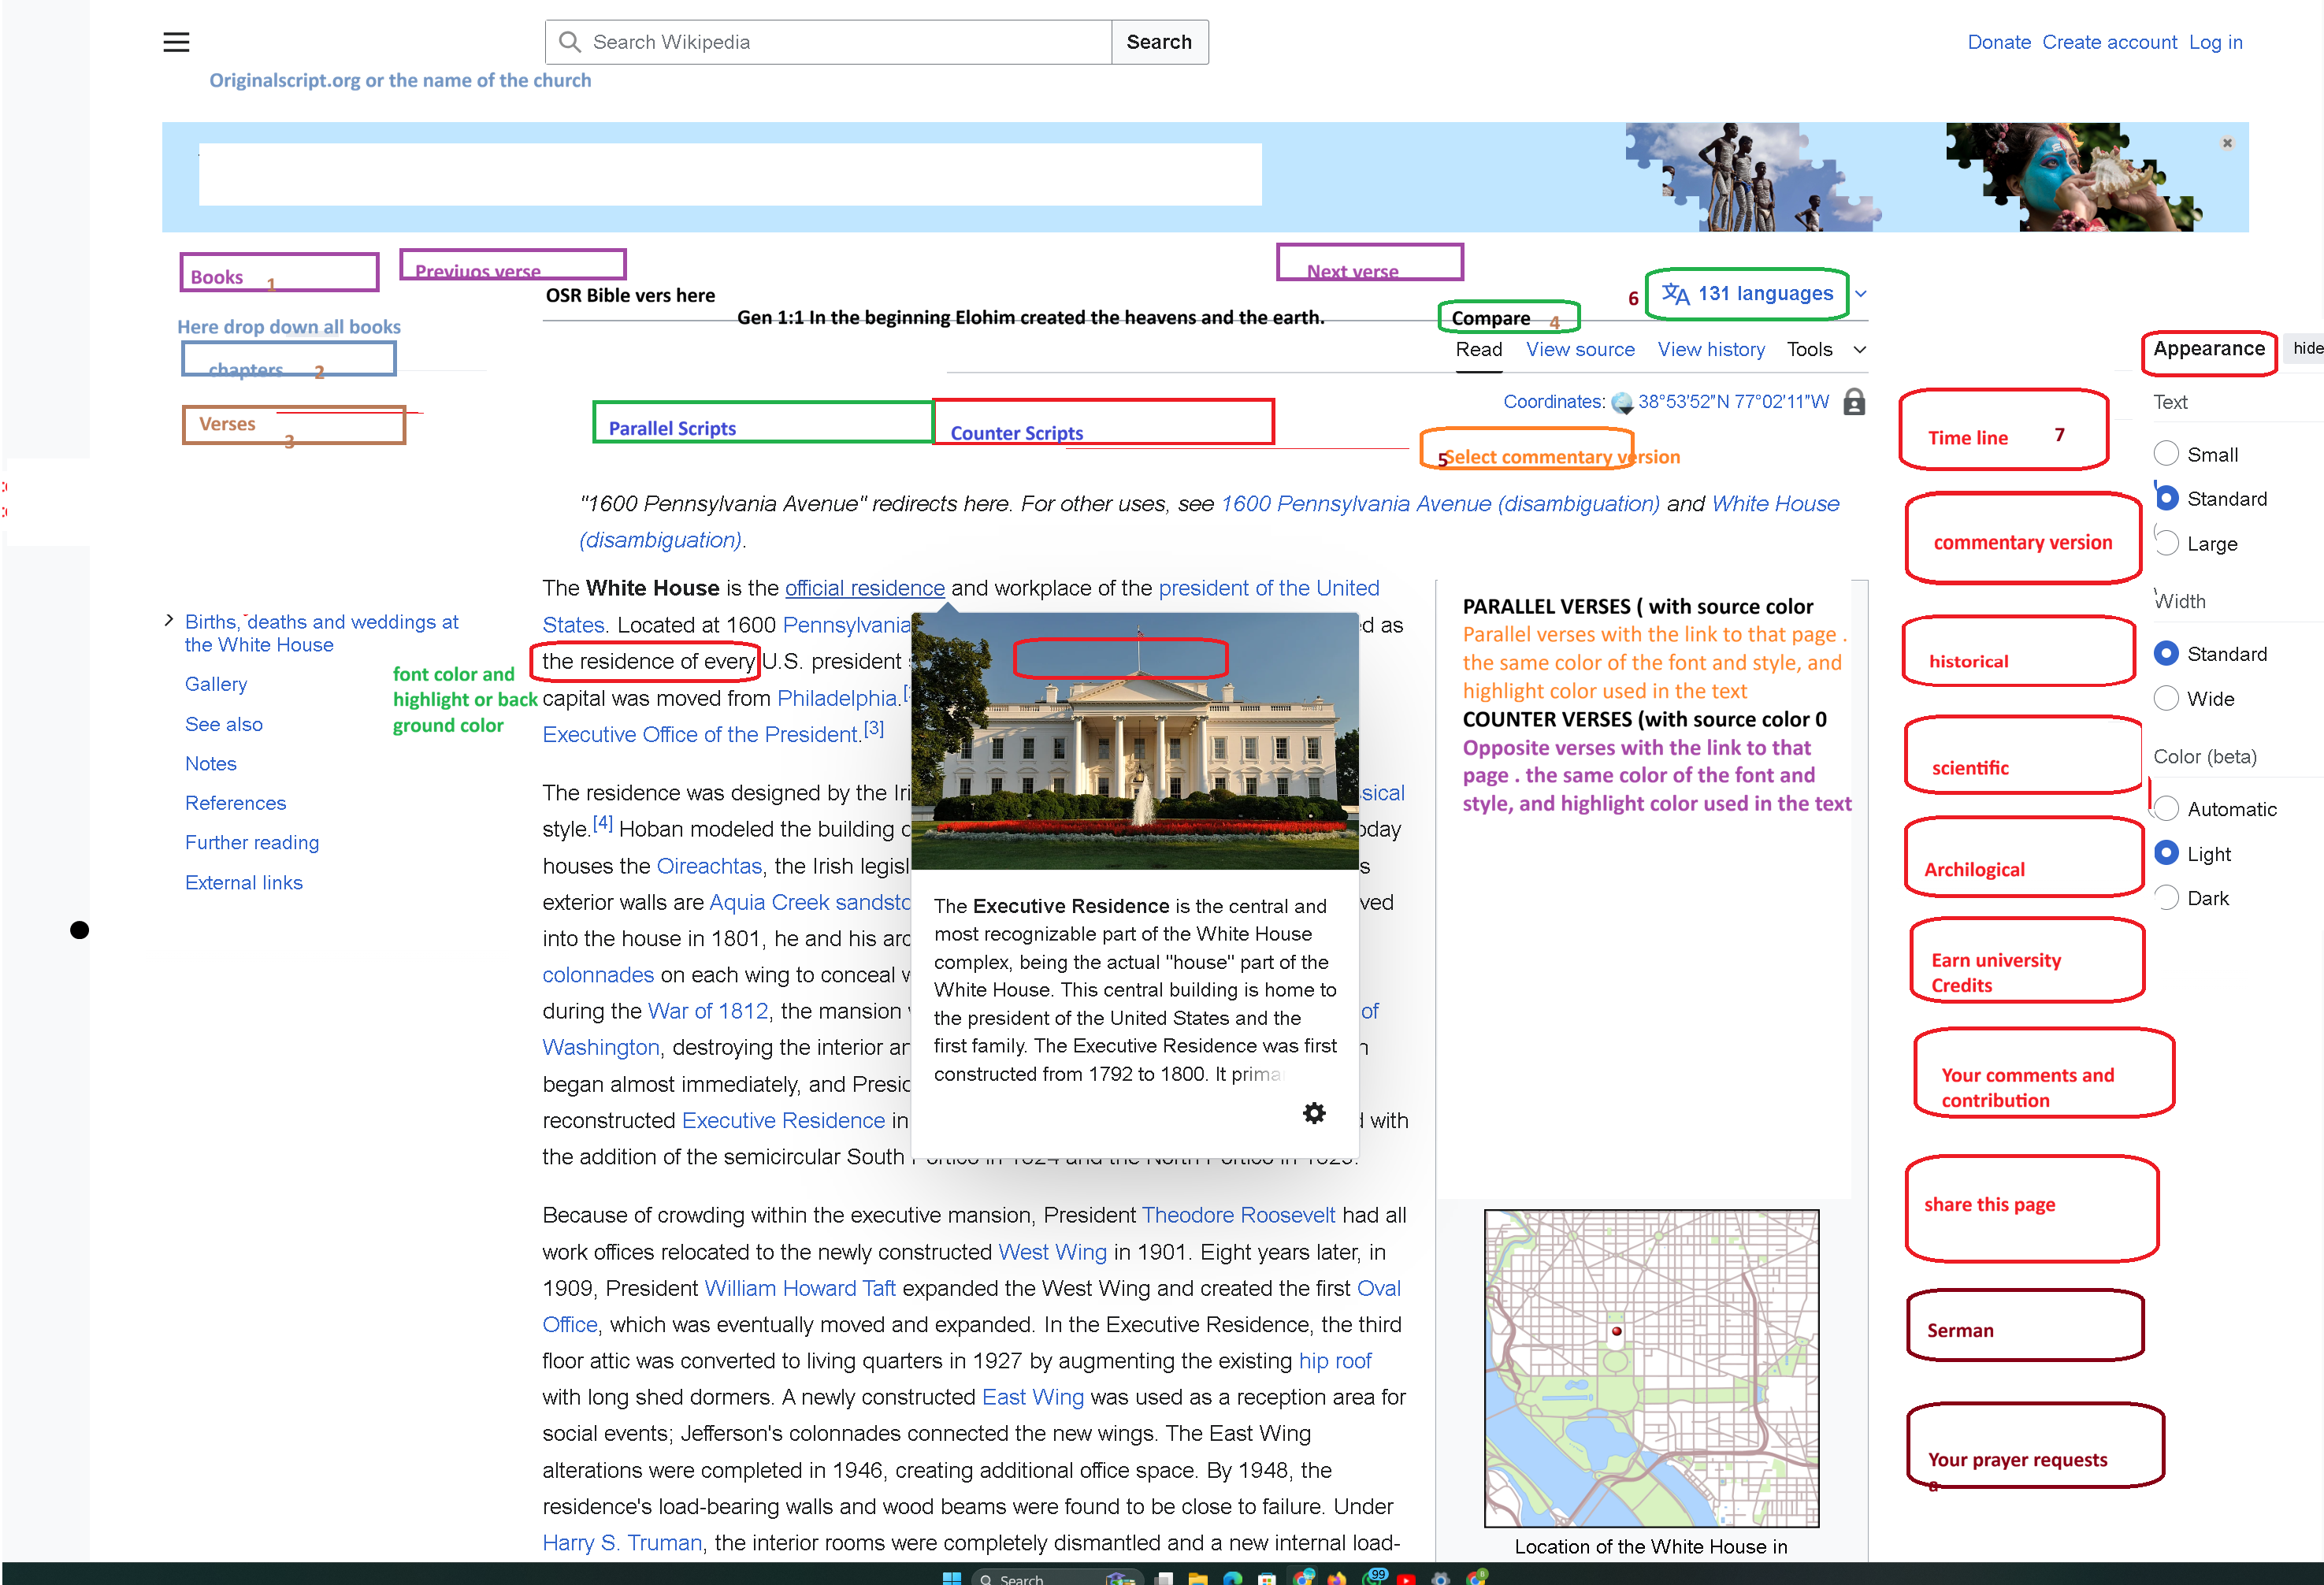This screenshot has height=1585, width=2324.
Task: Select Wide width option
Action: click(2166, 698)
